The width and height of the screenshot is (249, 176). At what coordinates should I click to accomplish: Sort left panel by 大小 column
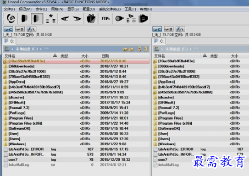coord(90,56)
